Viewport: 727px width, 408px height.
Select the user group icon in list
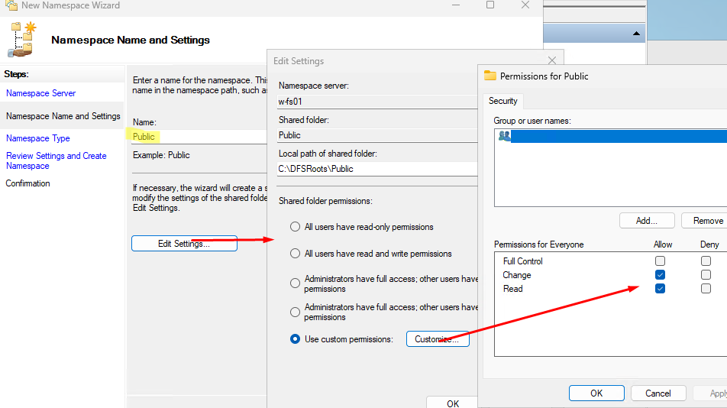[504, 136]
